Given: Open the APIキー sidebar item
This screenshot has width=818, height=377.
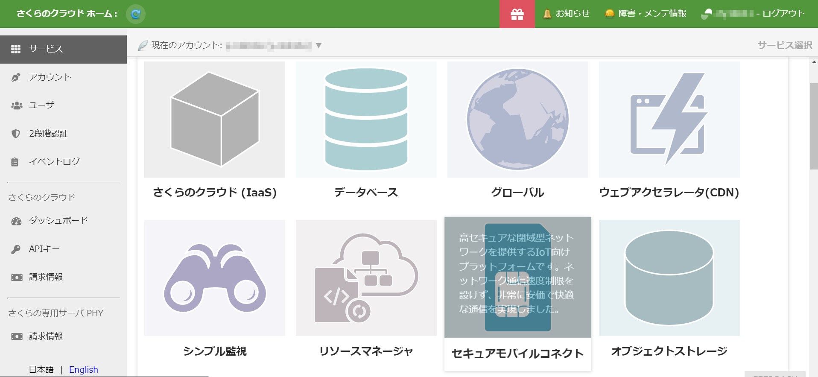Looking at the screenshot, I should point(44,249).
